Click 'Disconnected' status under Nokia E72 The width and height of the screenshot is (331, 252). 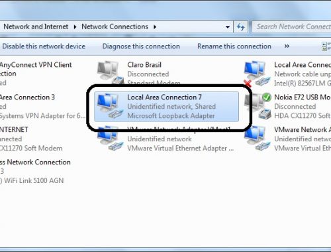tap(295, 106)
